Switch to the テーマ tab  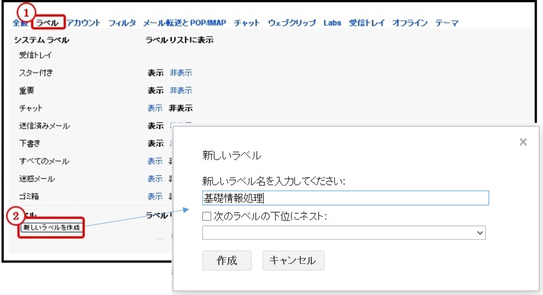pos(447,23)
